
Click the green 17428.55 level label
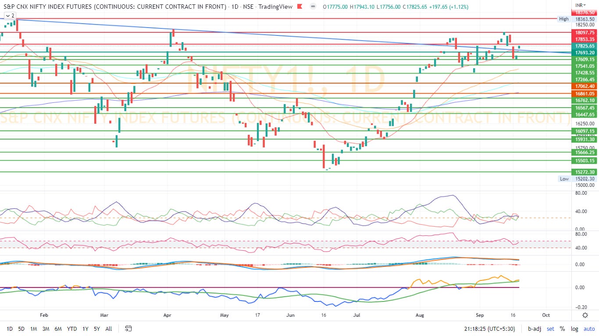(585, 73)
